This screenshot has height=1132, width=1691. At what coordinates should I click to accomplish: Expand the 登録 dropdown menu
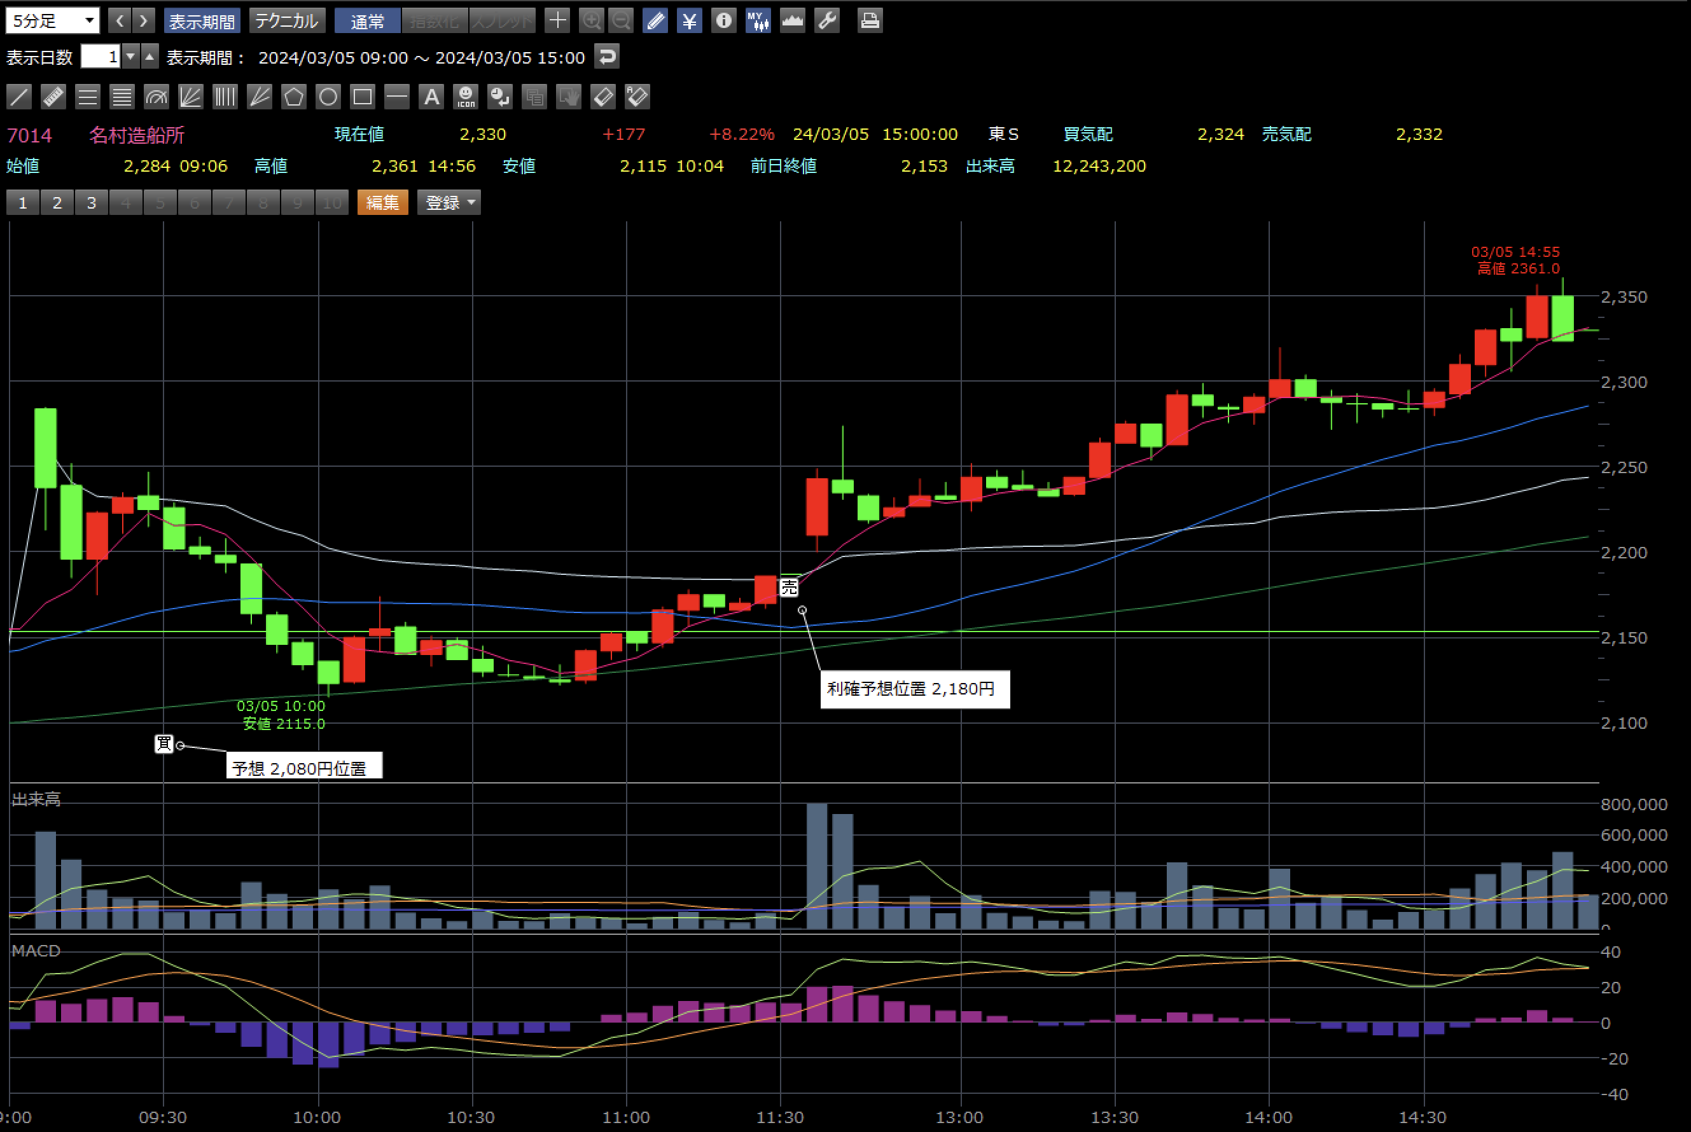coord(450,203)
